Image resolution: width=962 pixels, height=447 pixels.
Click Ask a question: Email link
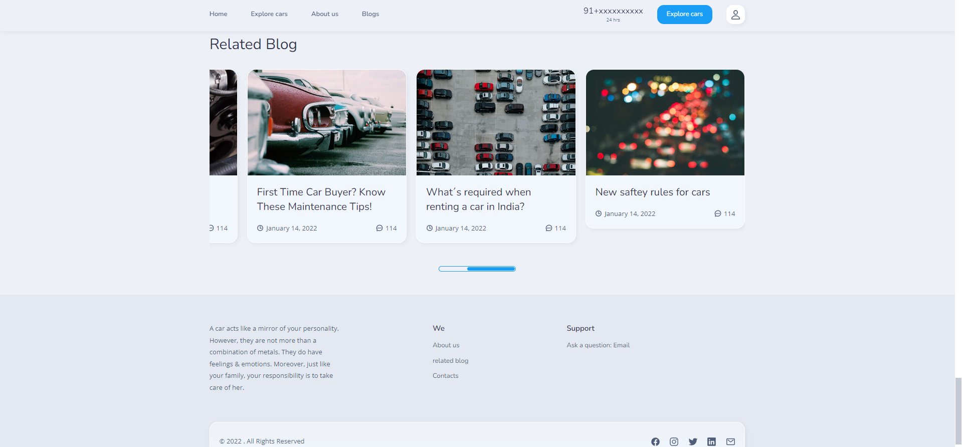tap(598, 345)
